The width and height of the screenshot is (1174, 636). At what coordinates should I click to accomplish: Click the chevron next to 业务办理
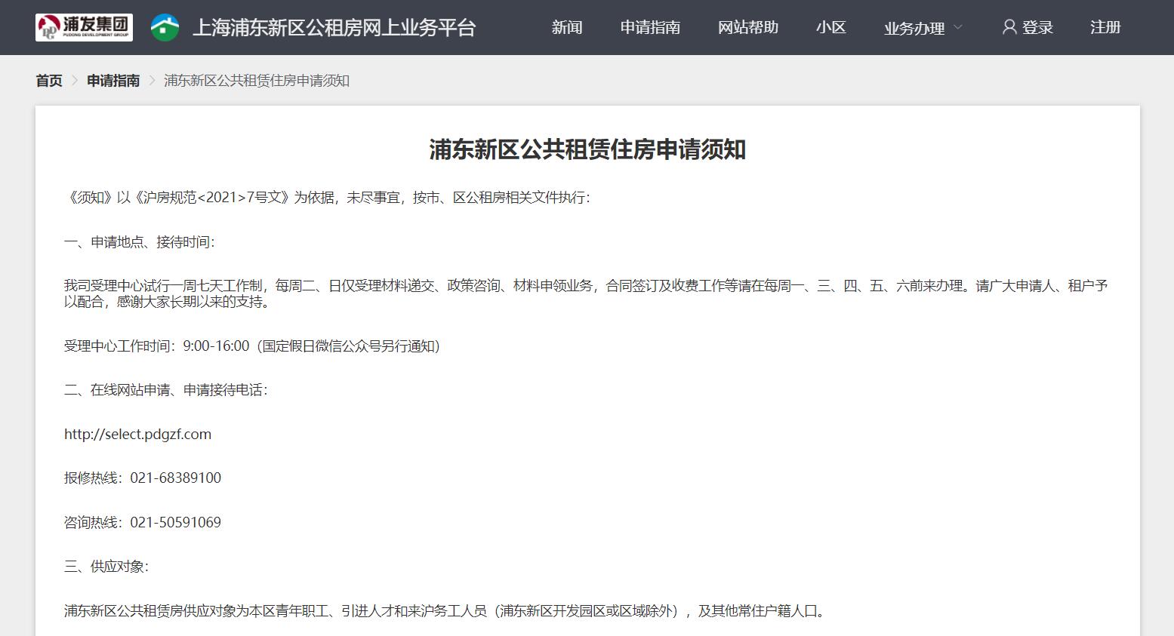[958, 28]
